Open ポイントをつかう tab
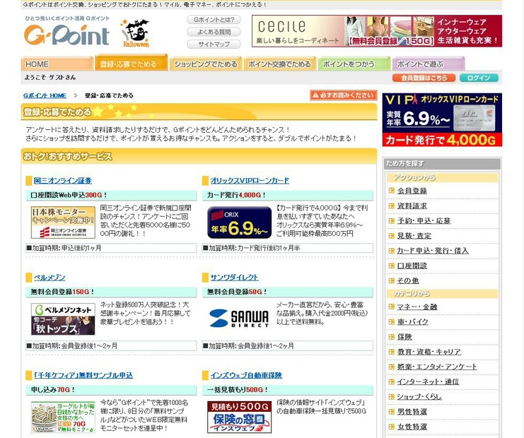The width and height of the screenshot is (524, 438). click(354, 64)
